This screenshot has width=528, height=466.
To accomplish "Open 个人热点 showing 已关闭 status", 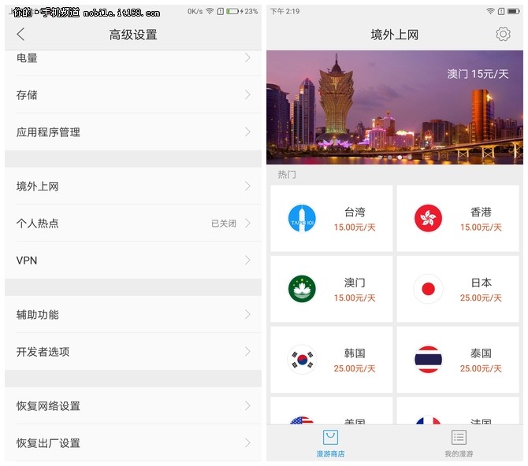I will click(132, 224).
